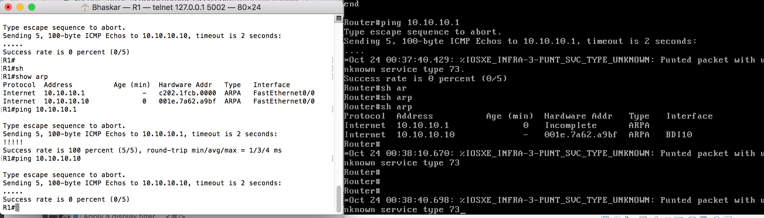Click the blue bookmark icon beside the display filter

coord(76,216)
